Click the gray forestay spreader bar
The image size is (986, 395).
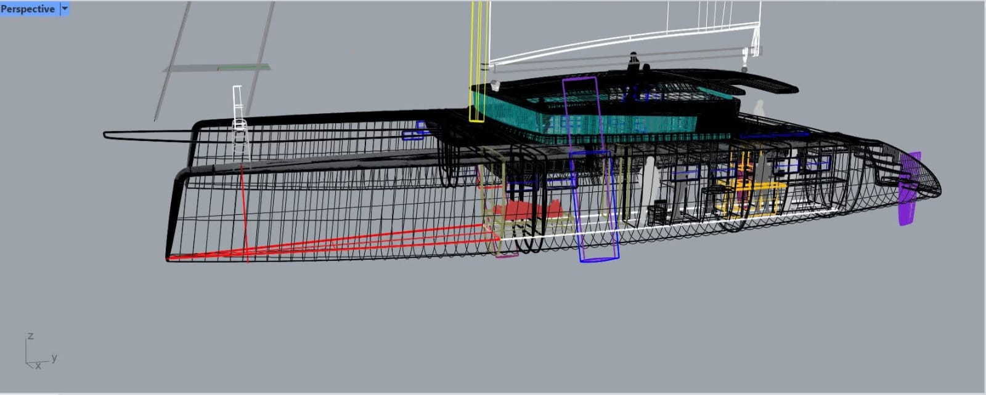216,68
